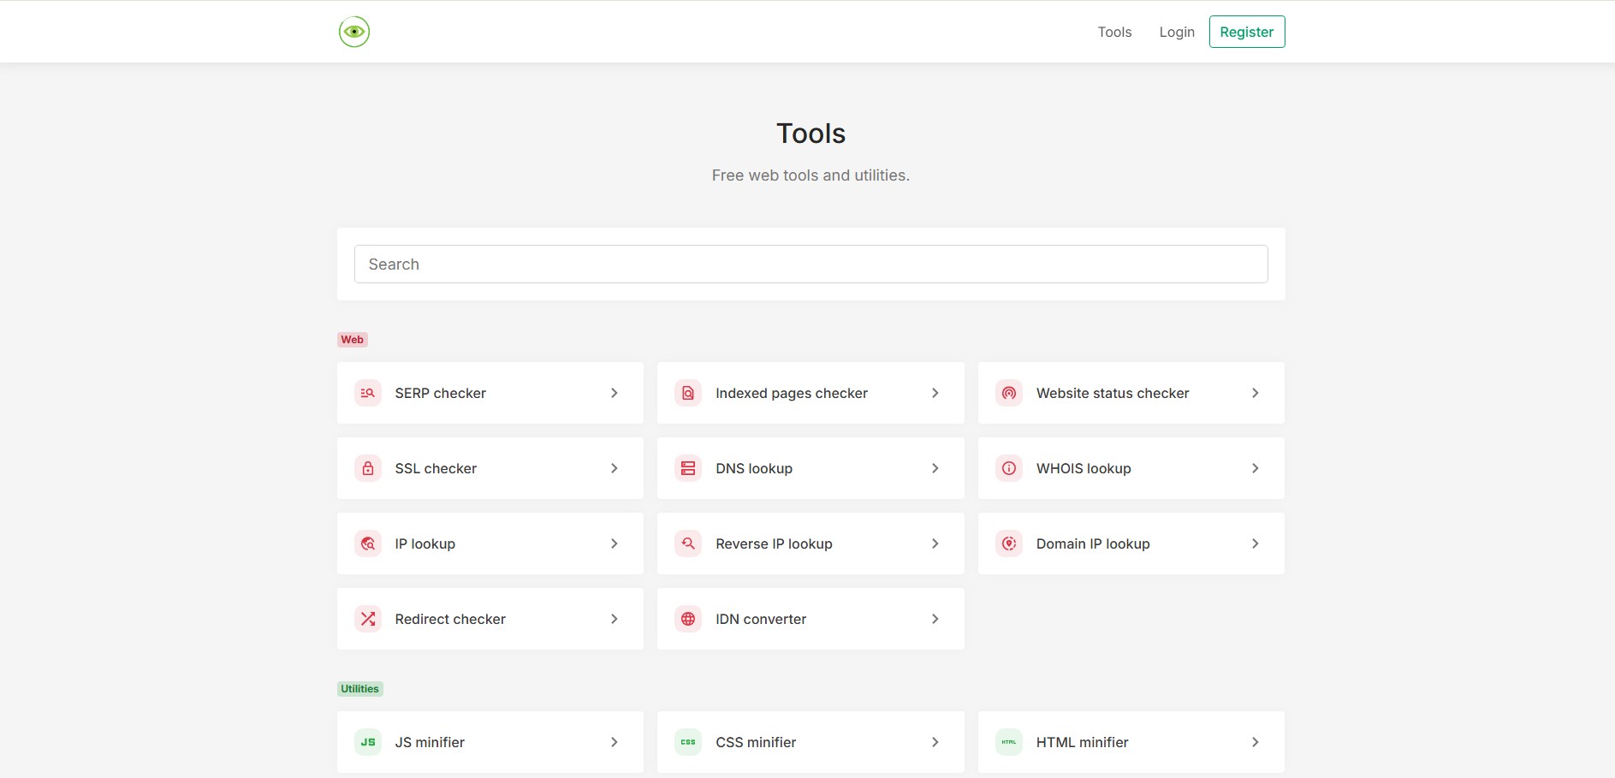Screen dimensions: 1615x778
Task: Click the SSL checker padlock icon
Action: click(x=368, y=468)
